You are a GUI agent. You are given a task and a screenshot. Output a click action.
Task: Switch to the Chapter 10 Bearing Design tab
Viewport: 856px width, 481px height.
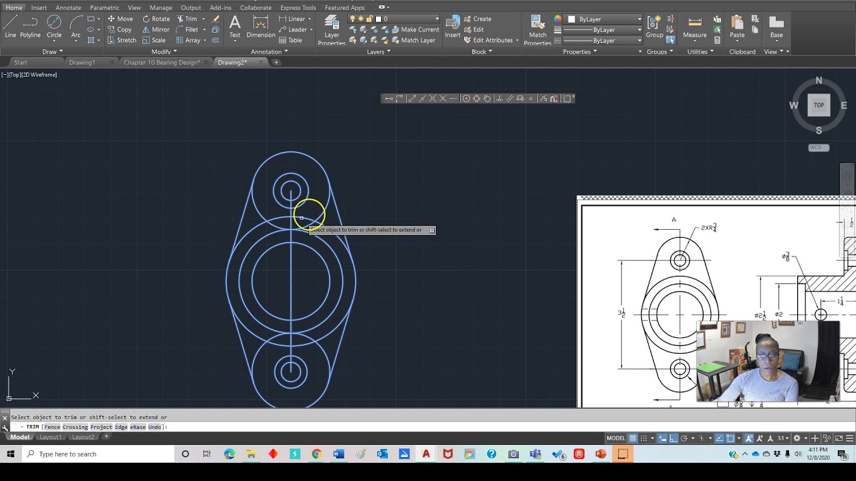tap(162, 62)
